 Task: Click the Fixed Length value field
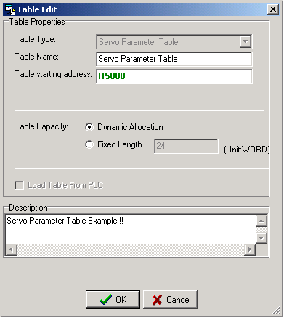click(x=186, y=146)
